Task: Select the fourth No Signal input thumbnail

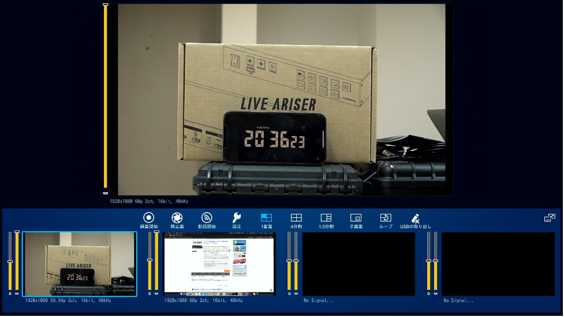Action: tap(498, 264)
